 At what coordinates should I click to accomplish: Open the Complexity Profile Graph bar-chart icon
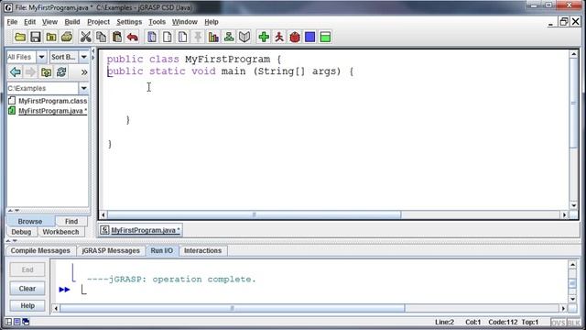[213, 37]
